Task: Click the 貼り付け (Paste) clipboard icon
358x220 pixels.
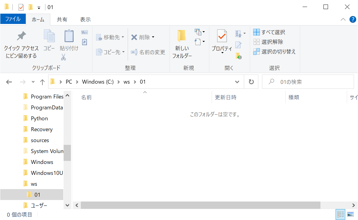Action: (69, 36)
